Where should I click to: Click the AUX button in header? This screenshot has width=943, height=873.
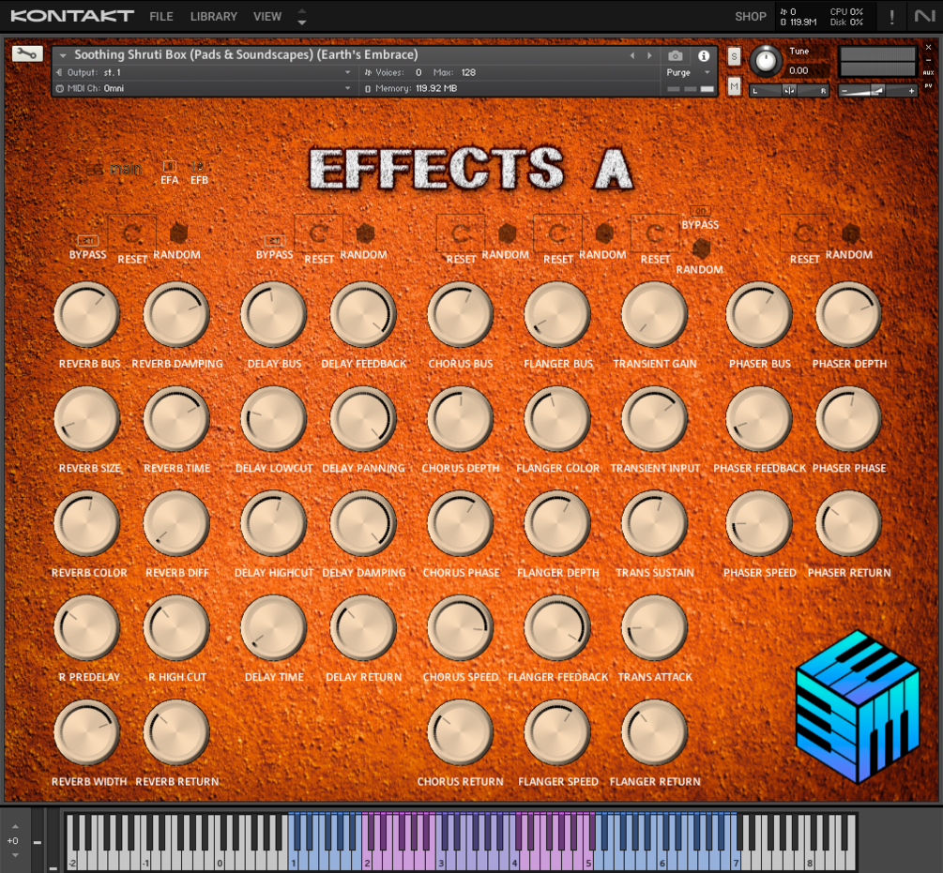click(929, 73)
